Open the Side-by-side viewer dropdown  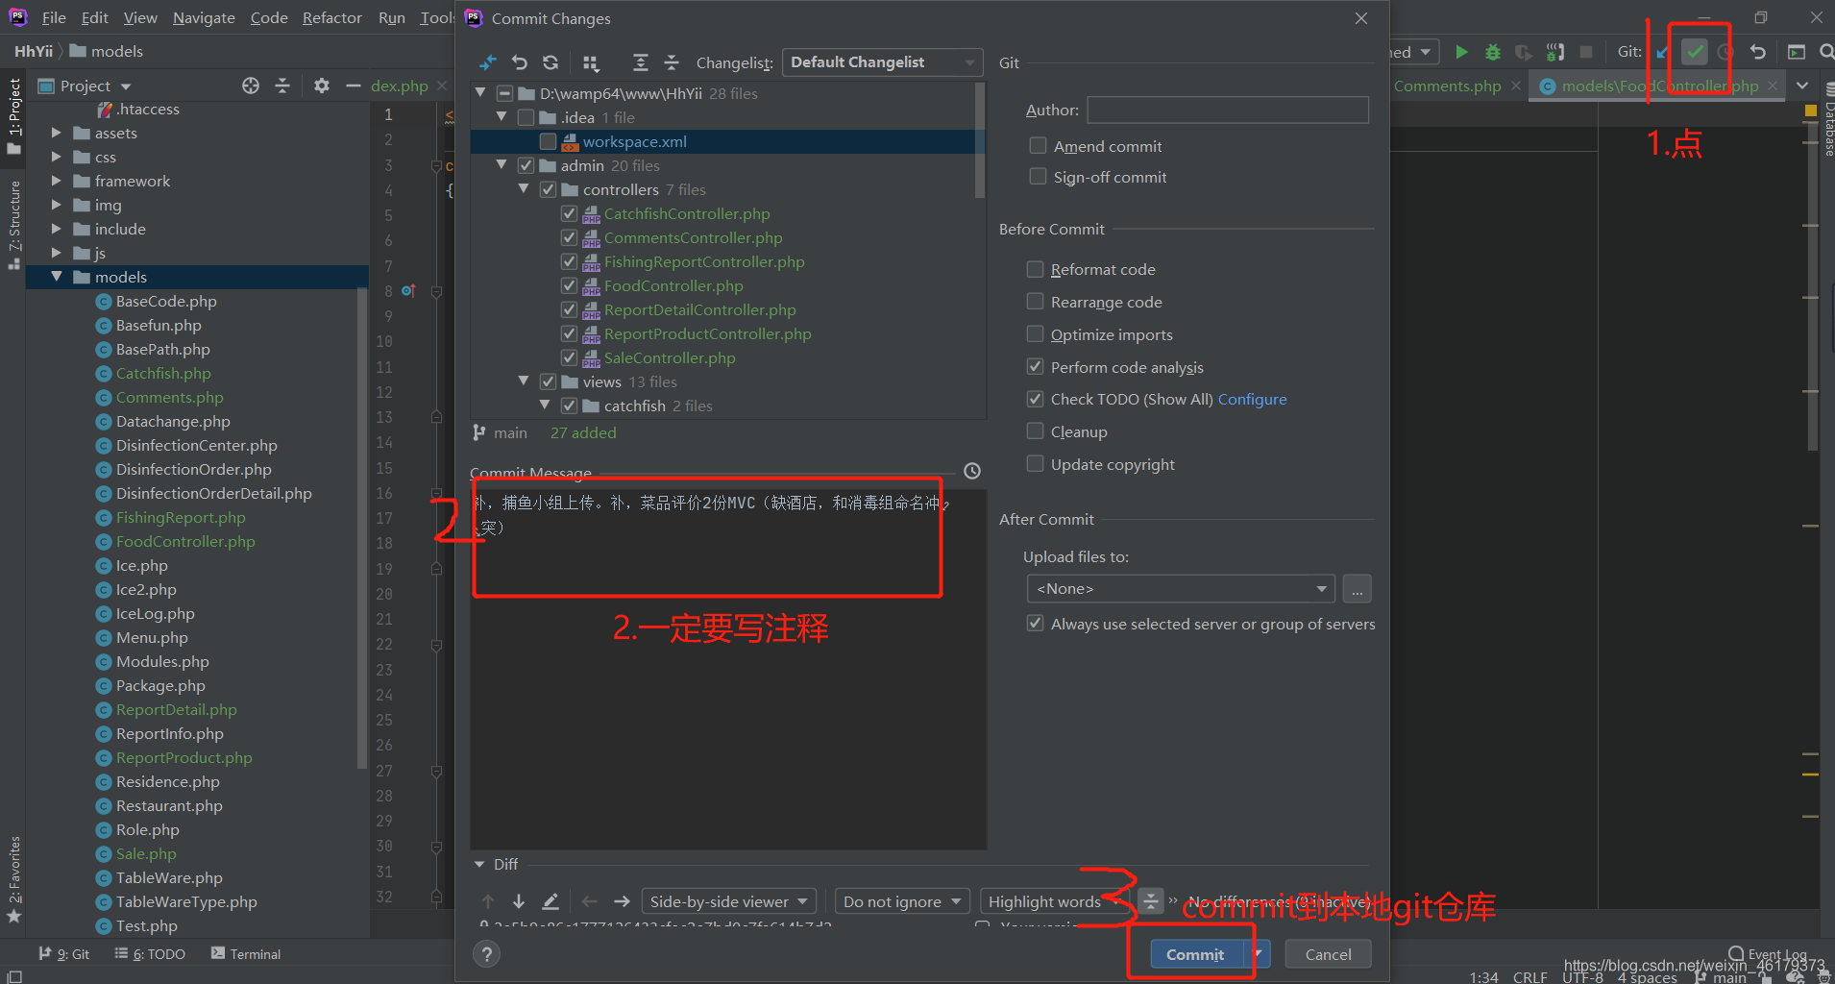click(x=727, y=900)
